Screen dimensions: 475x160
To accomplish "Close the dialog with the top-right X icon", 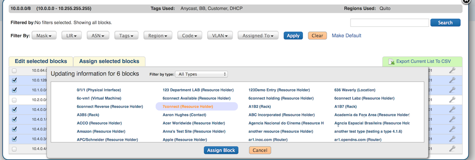I will (466, 1).
